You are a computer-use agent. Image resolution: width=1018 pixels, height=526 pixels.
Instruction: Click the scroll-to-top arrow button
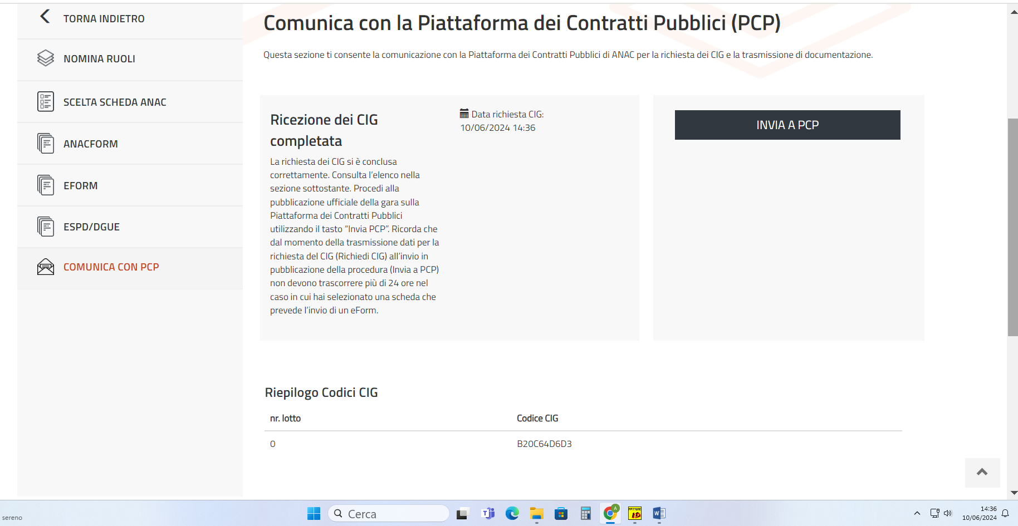tap(982, 473)
